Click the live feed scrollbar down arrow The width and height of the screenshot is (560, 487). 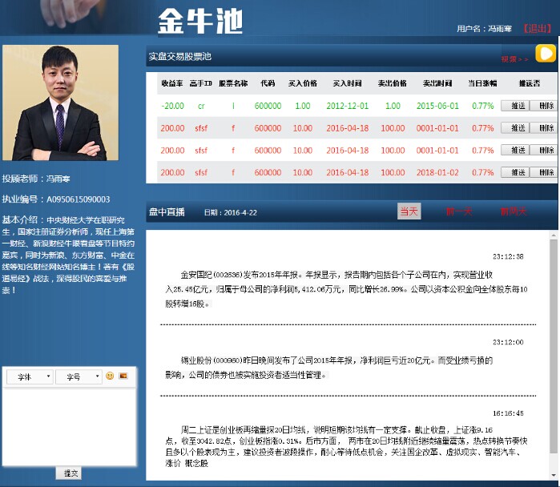click(x=554, y=475)
